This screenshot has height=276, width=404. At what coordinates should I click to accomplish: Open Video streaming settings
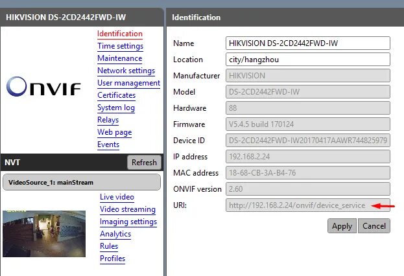click(x=128, y=209)
